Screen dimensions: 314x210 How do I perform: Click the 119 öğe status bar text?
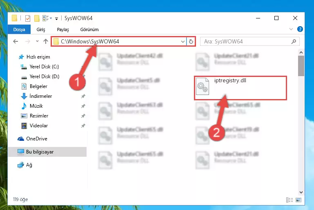tap(20, 199)
